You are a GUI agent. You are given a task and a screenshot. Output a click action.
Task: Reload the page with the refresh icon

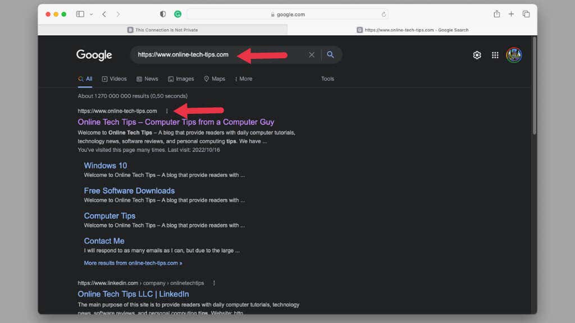384,14
